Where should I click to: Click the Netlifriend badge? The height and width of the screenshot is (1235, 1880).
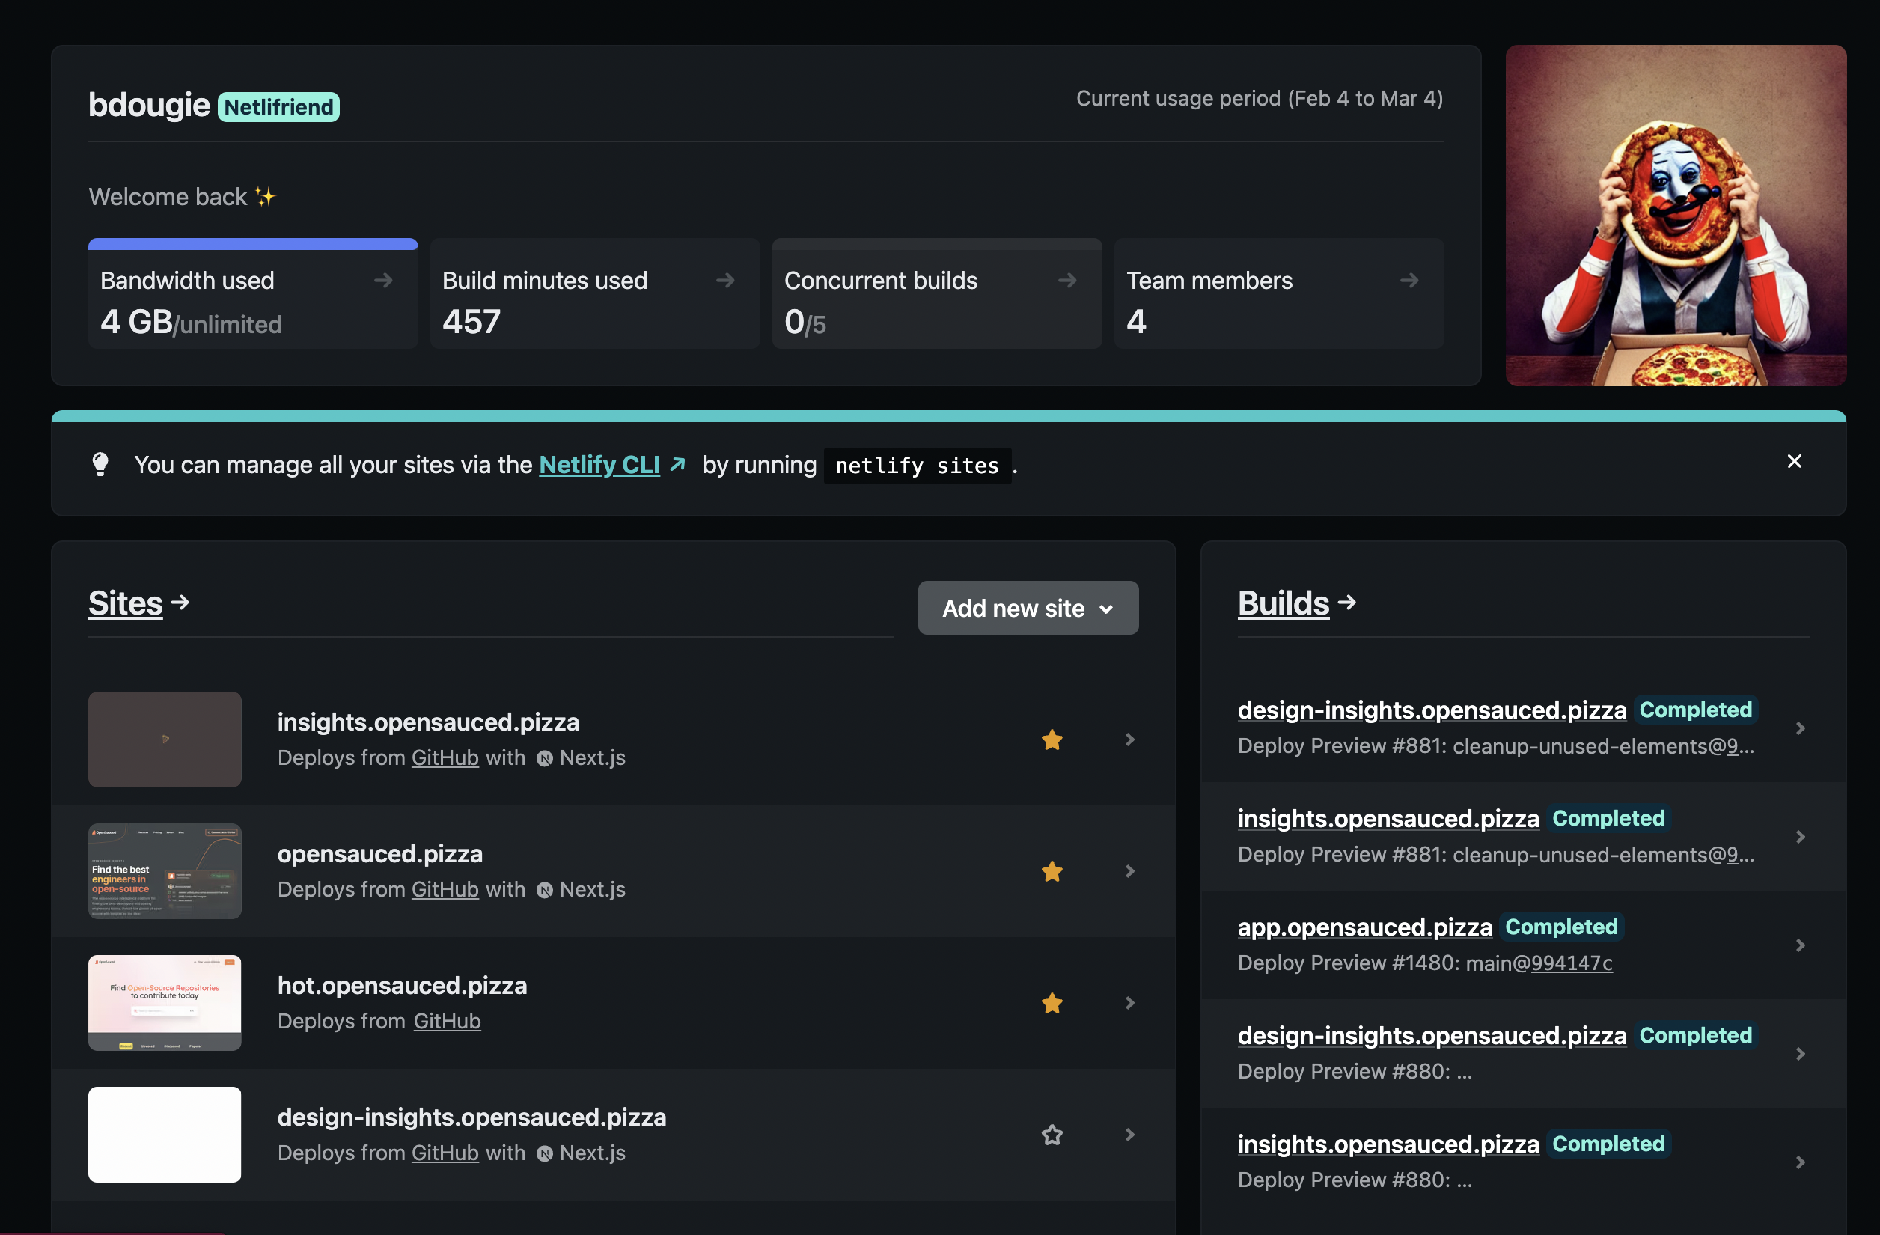pos(278,107)
